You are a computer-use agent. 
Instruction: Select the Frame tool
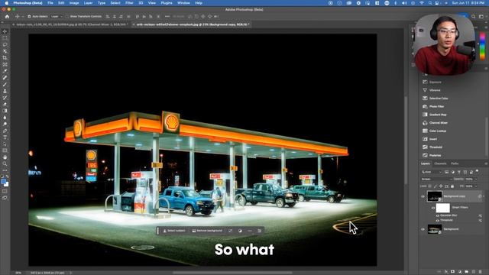(5, 64)
